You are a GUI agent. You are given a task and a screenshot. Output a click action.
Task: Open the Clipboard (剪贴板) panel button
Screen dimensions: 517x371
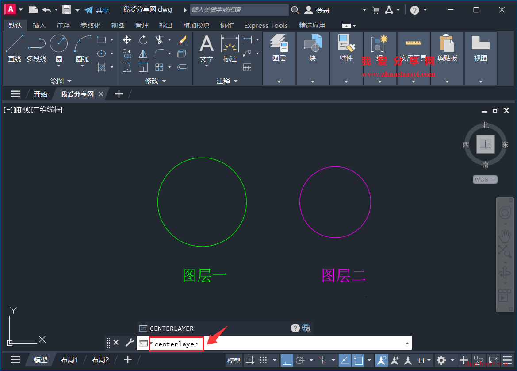[447, 48]
